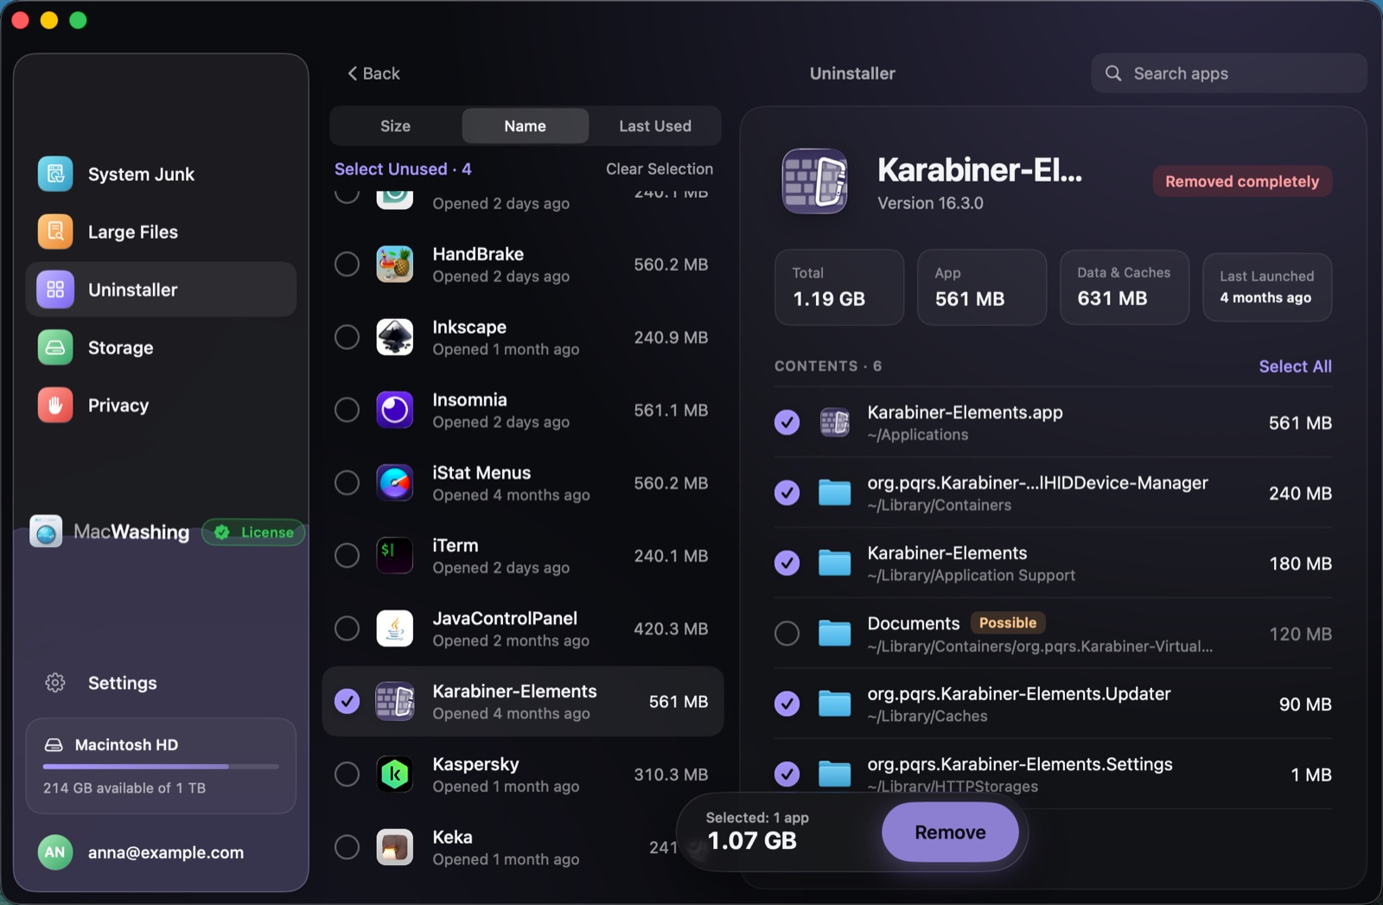1383x905 pixels.
Task: Click the Inkscape app icon
Action: pos(395,337)
